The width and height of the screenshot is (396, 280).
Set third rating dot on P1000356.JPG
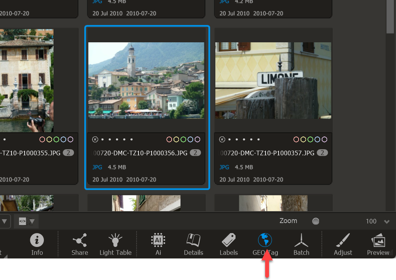point(117,139)
